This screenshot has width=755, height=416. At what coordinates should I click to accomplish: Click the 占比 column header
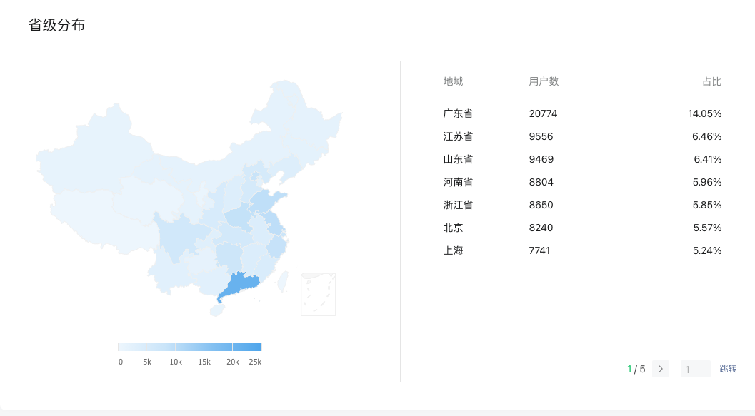pyautogui.click(x=711, y=82)
